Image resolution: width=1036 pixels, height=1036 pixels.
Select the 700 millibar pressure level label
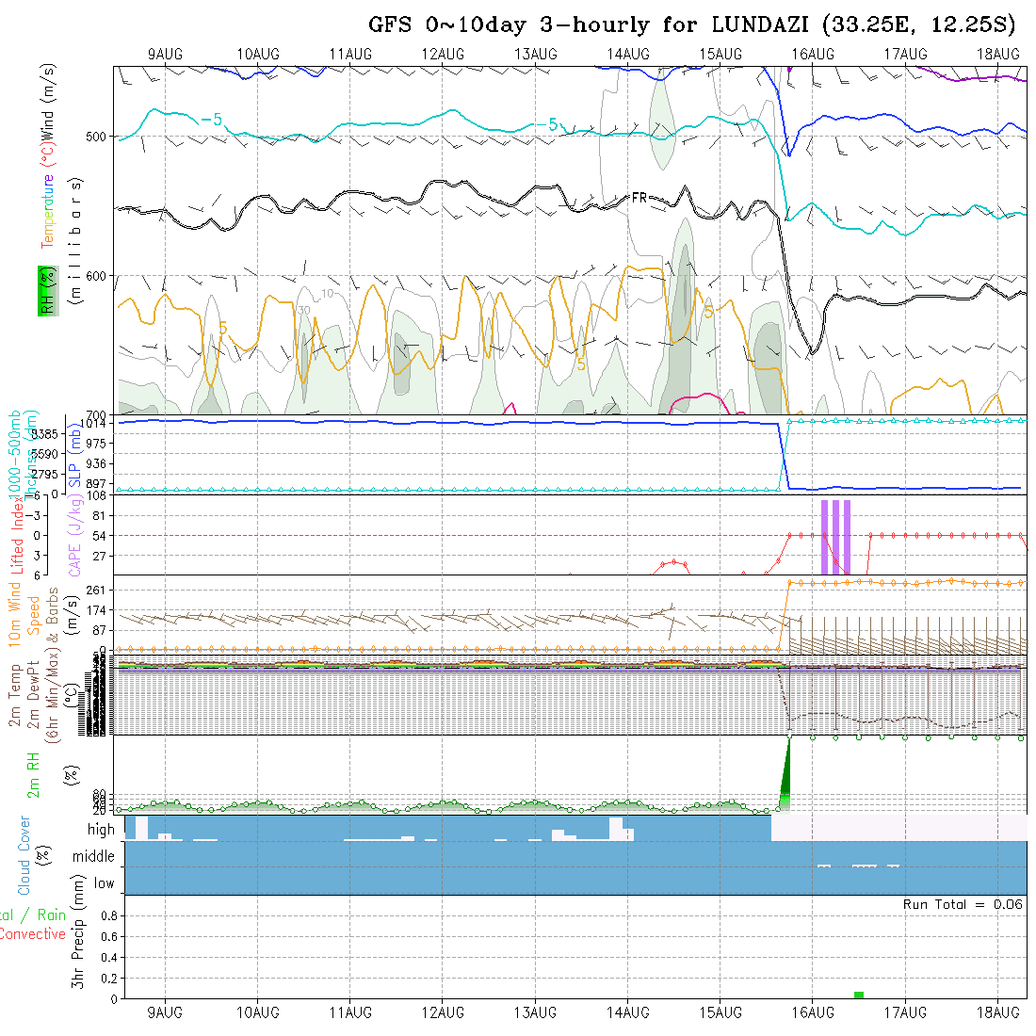[96, 414]
